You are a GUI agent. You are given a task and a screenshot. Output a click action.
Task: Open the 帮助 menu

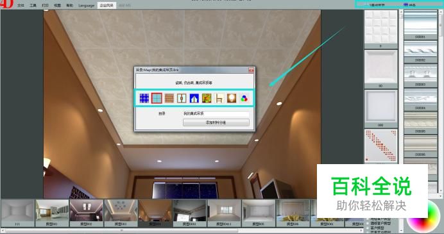pos(70,5)
